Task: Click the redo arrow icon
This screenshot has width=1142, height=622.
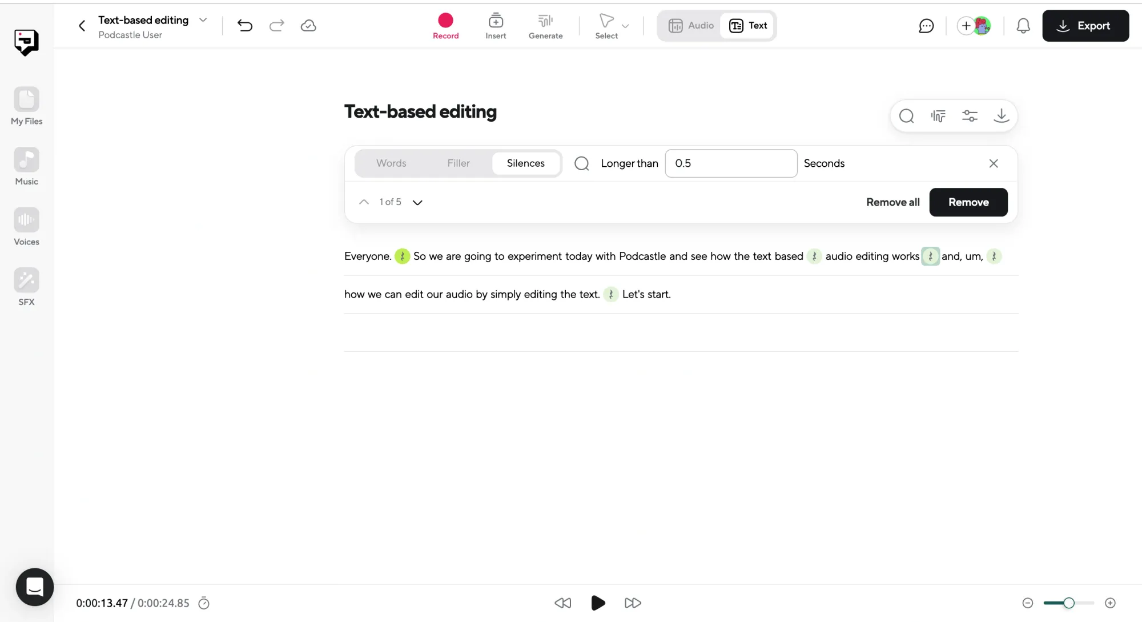Action: [276, 25]
